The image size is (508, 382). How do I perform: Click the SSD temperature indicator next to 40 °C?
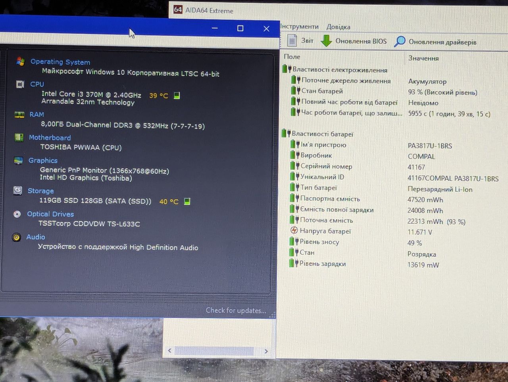187,202
